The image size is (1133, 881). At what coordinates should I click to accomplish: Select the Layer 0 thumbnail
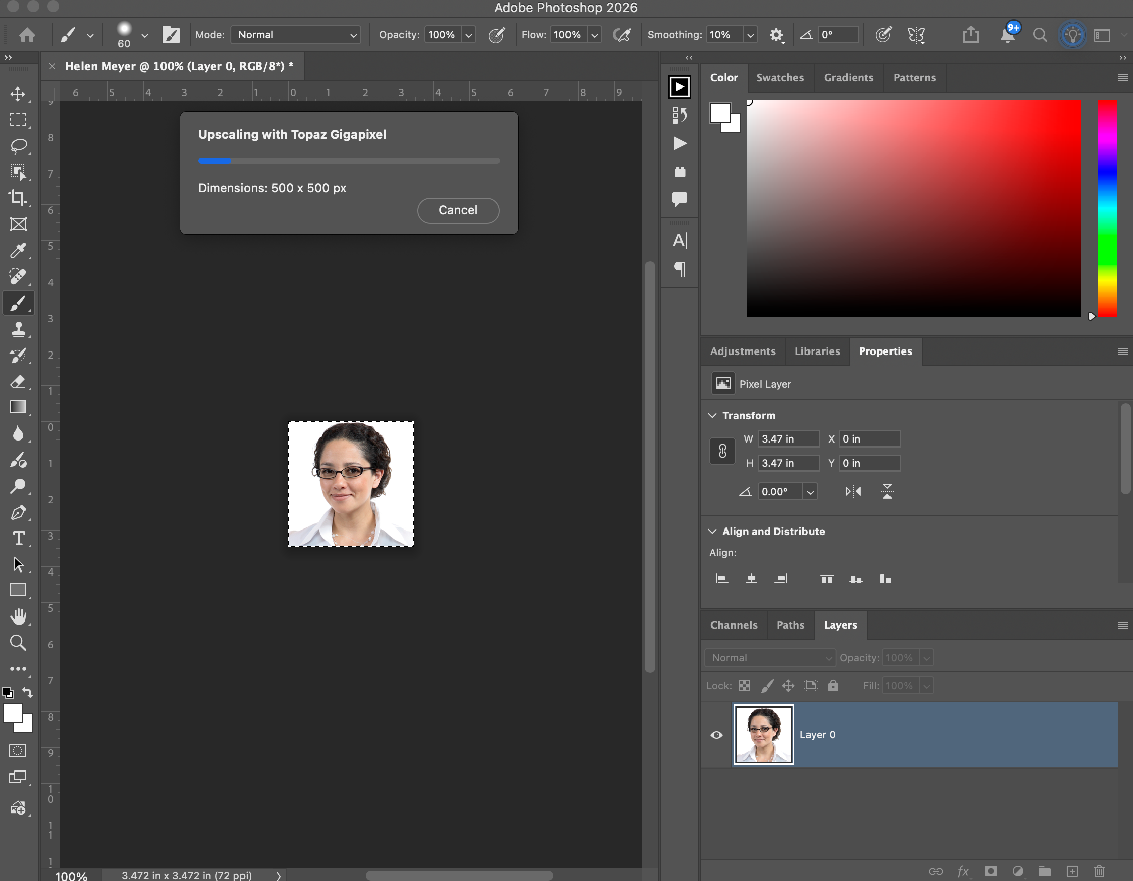tap(763, 735)
